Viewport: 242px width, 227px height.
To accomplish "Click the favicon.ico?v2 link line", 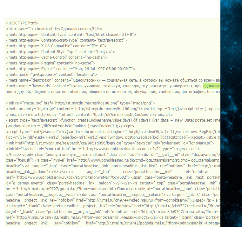I will coord(103,149).
